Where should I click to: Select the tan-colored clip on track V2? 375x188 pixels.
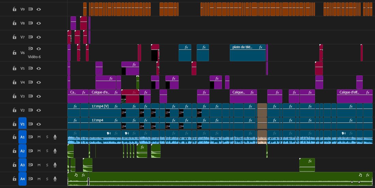tap(262, 110)
